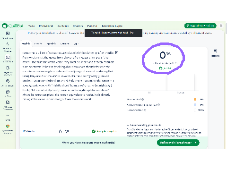Click the Refine with Paraphraser button
This screenshot has width=227, height=170.
(x=178, y=143)
